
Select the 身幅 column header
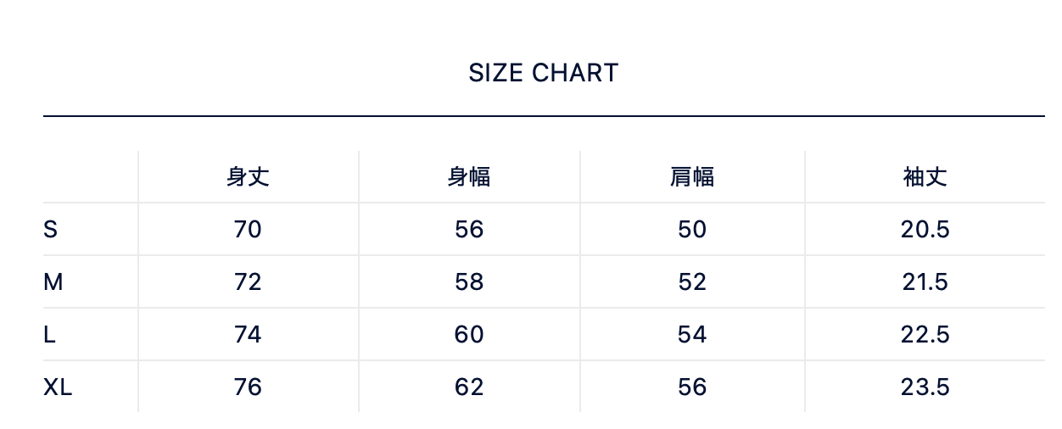(x=469, y=176)
